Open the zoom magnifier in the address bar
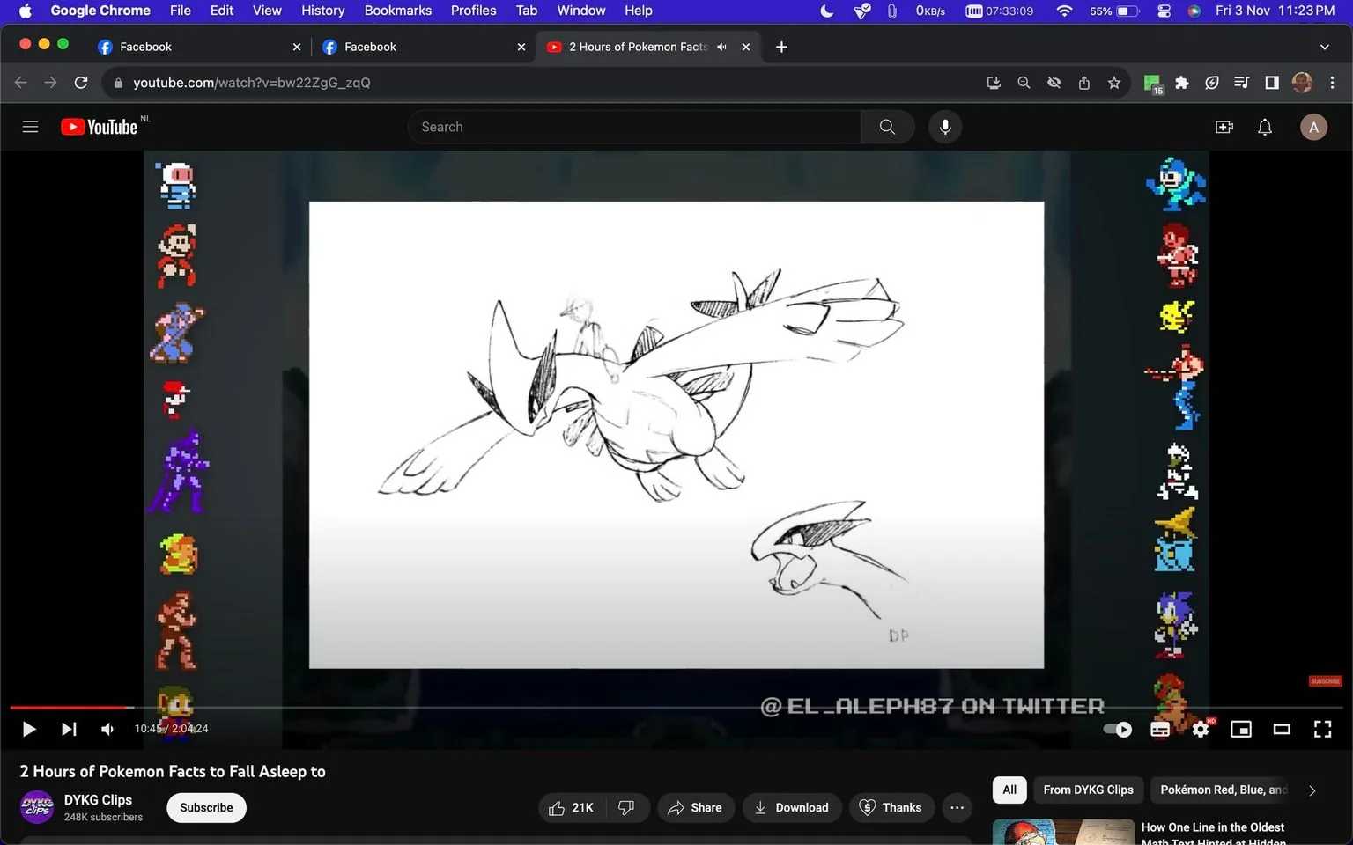This screenshot has height=845, width=1353. [x=1024, y=83]
